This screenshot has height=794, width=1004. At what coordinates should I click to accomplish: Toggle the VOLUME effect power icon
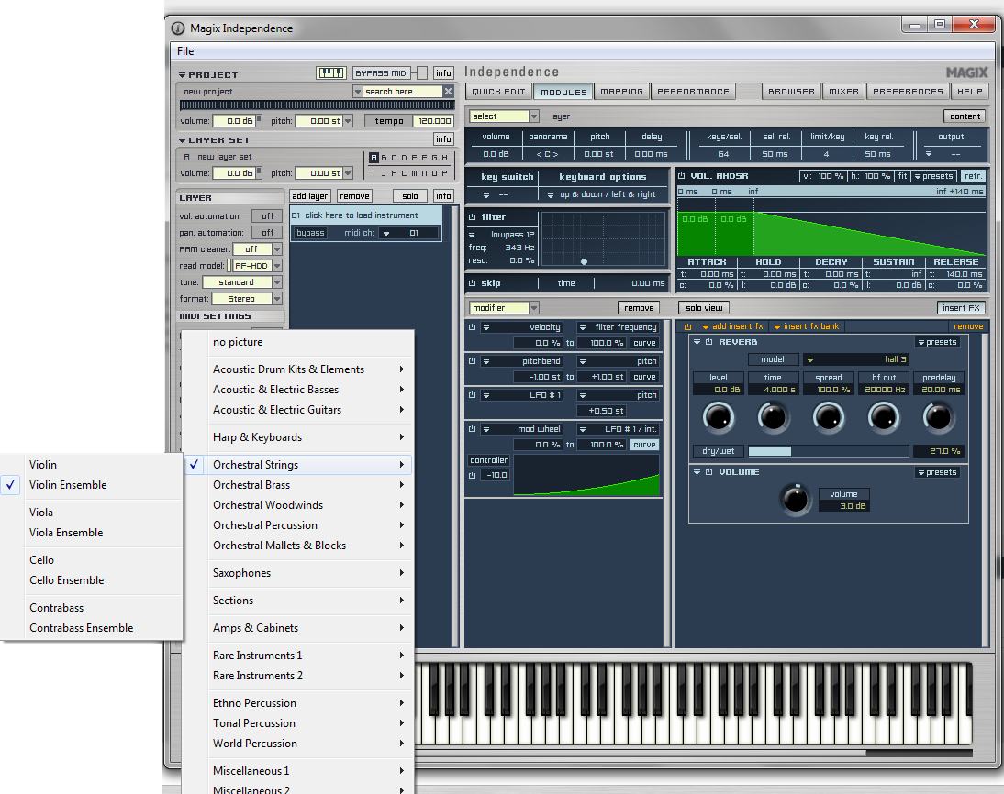(x=708, y=472)
